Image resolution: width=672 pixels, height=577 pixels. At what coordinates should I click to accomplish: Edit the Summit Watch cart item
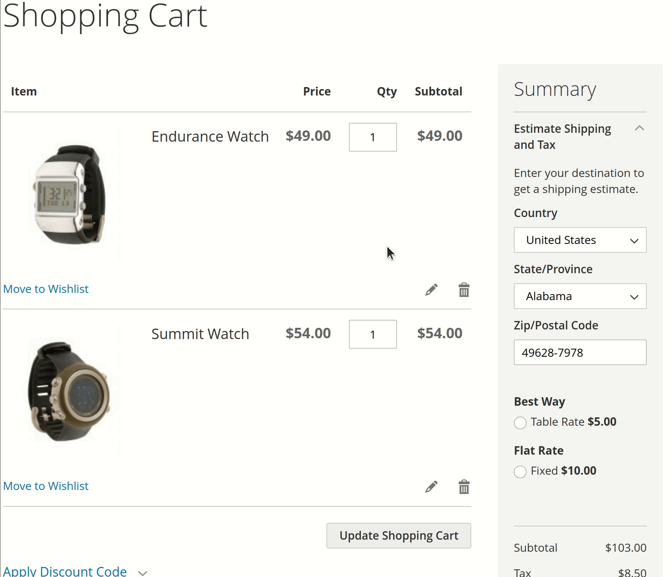[432, 487]
